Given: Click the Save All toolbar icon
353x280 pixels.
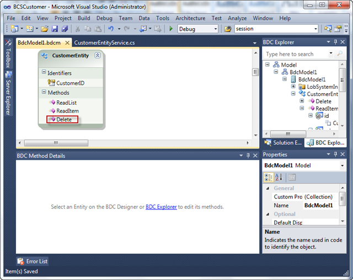Looking at the screenshot, I should pyautogui.click(x=65, y=29).
